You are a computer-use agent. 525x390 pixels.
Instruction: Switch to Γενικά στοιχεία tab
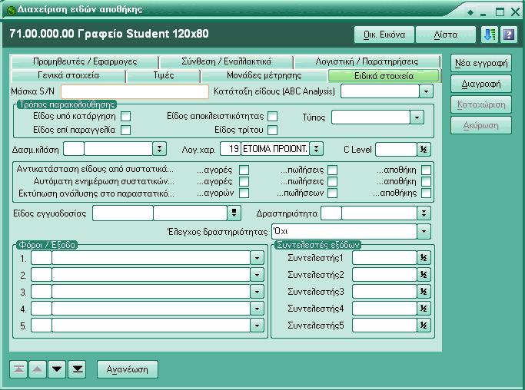pos(68,75)
